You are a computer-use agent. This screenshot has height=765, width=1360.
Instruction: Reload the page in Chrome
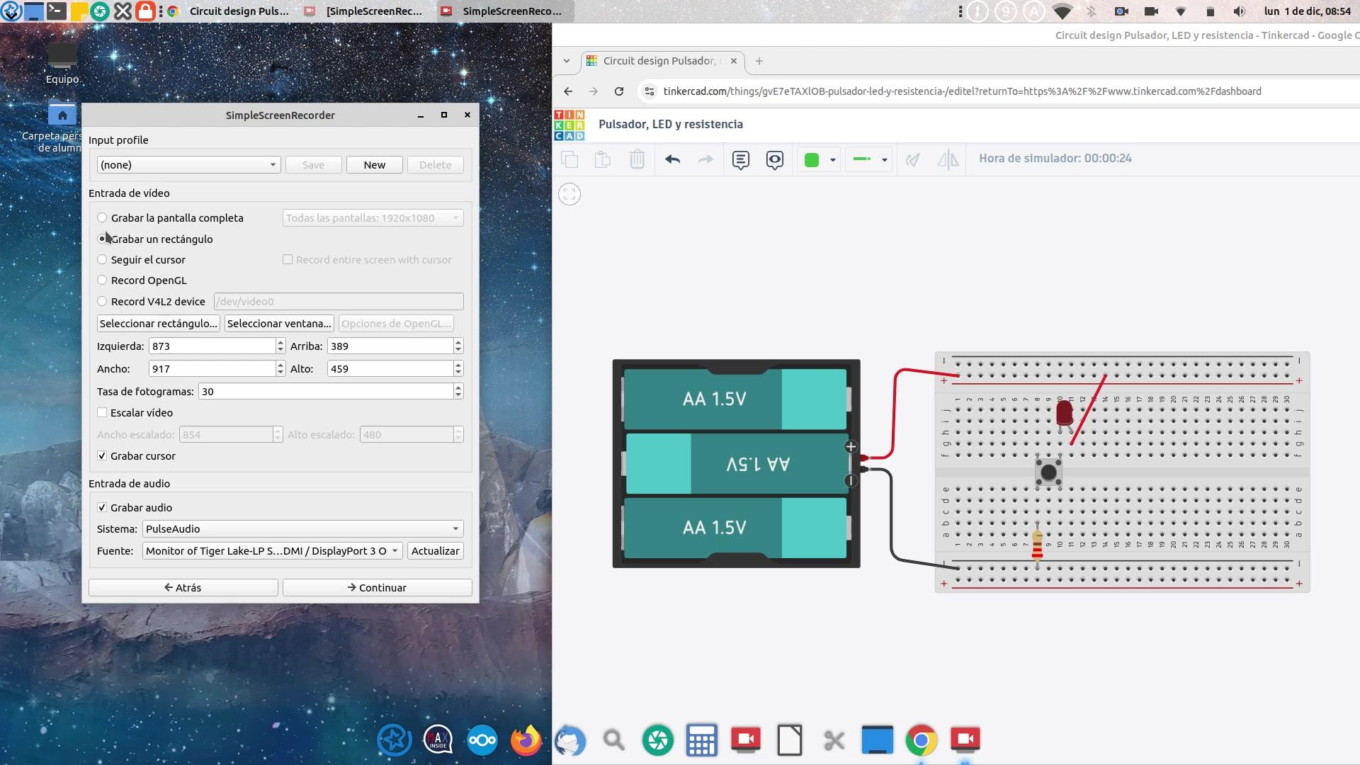click(619, 91)
